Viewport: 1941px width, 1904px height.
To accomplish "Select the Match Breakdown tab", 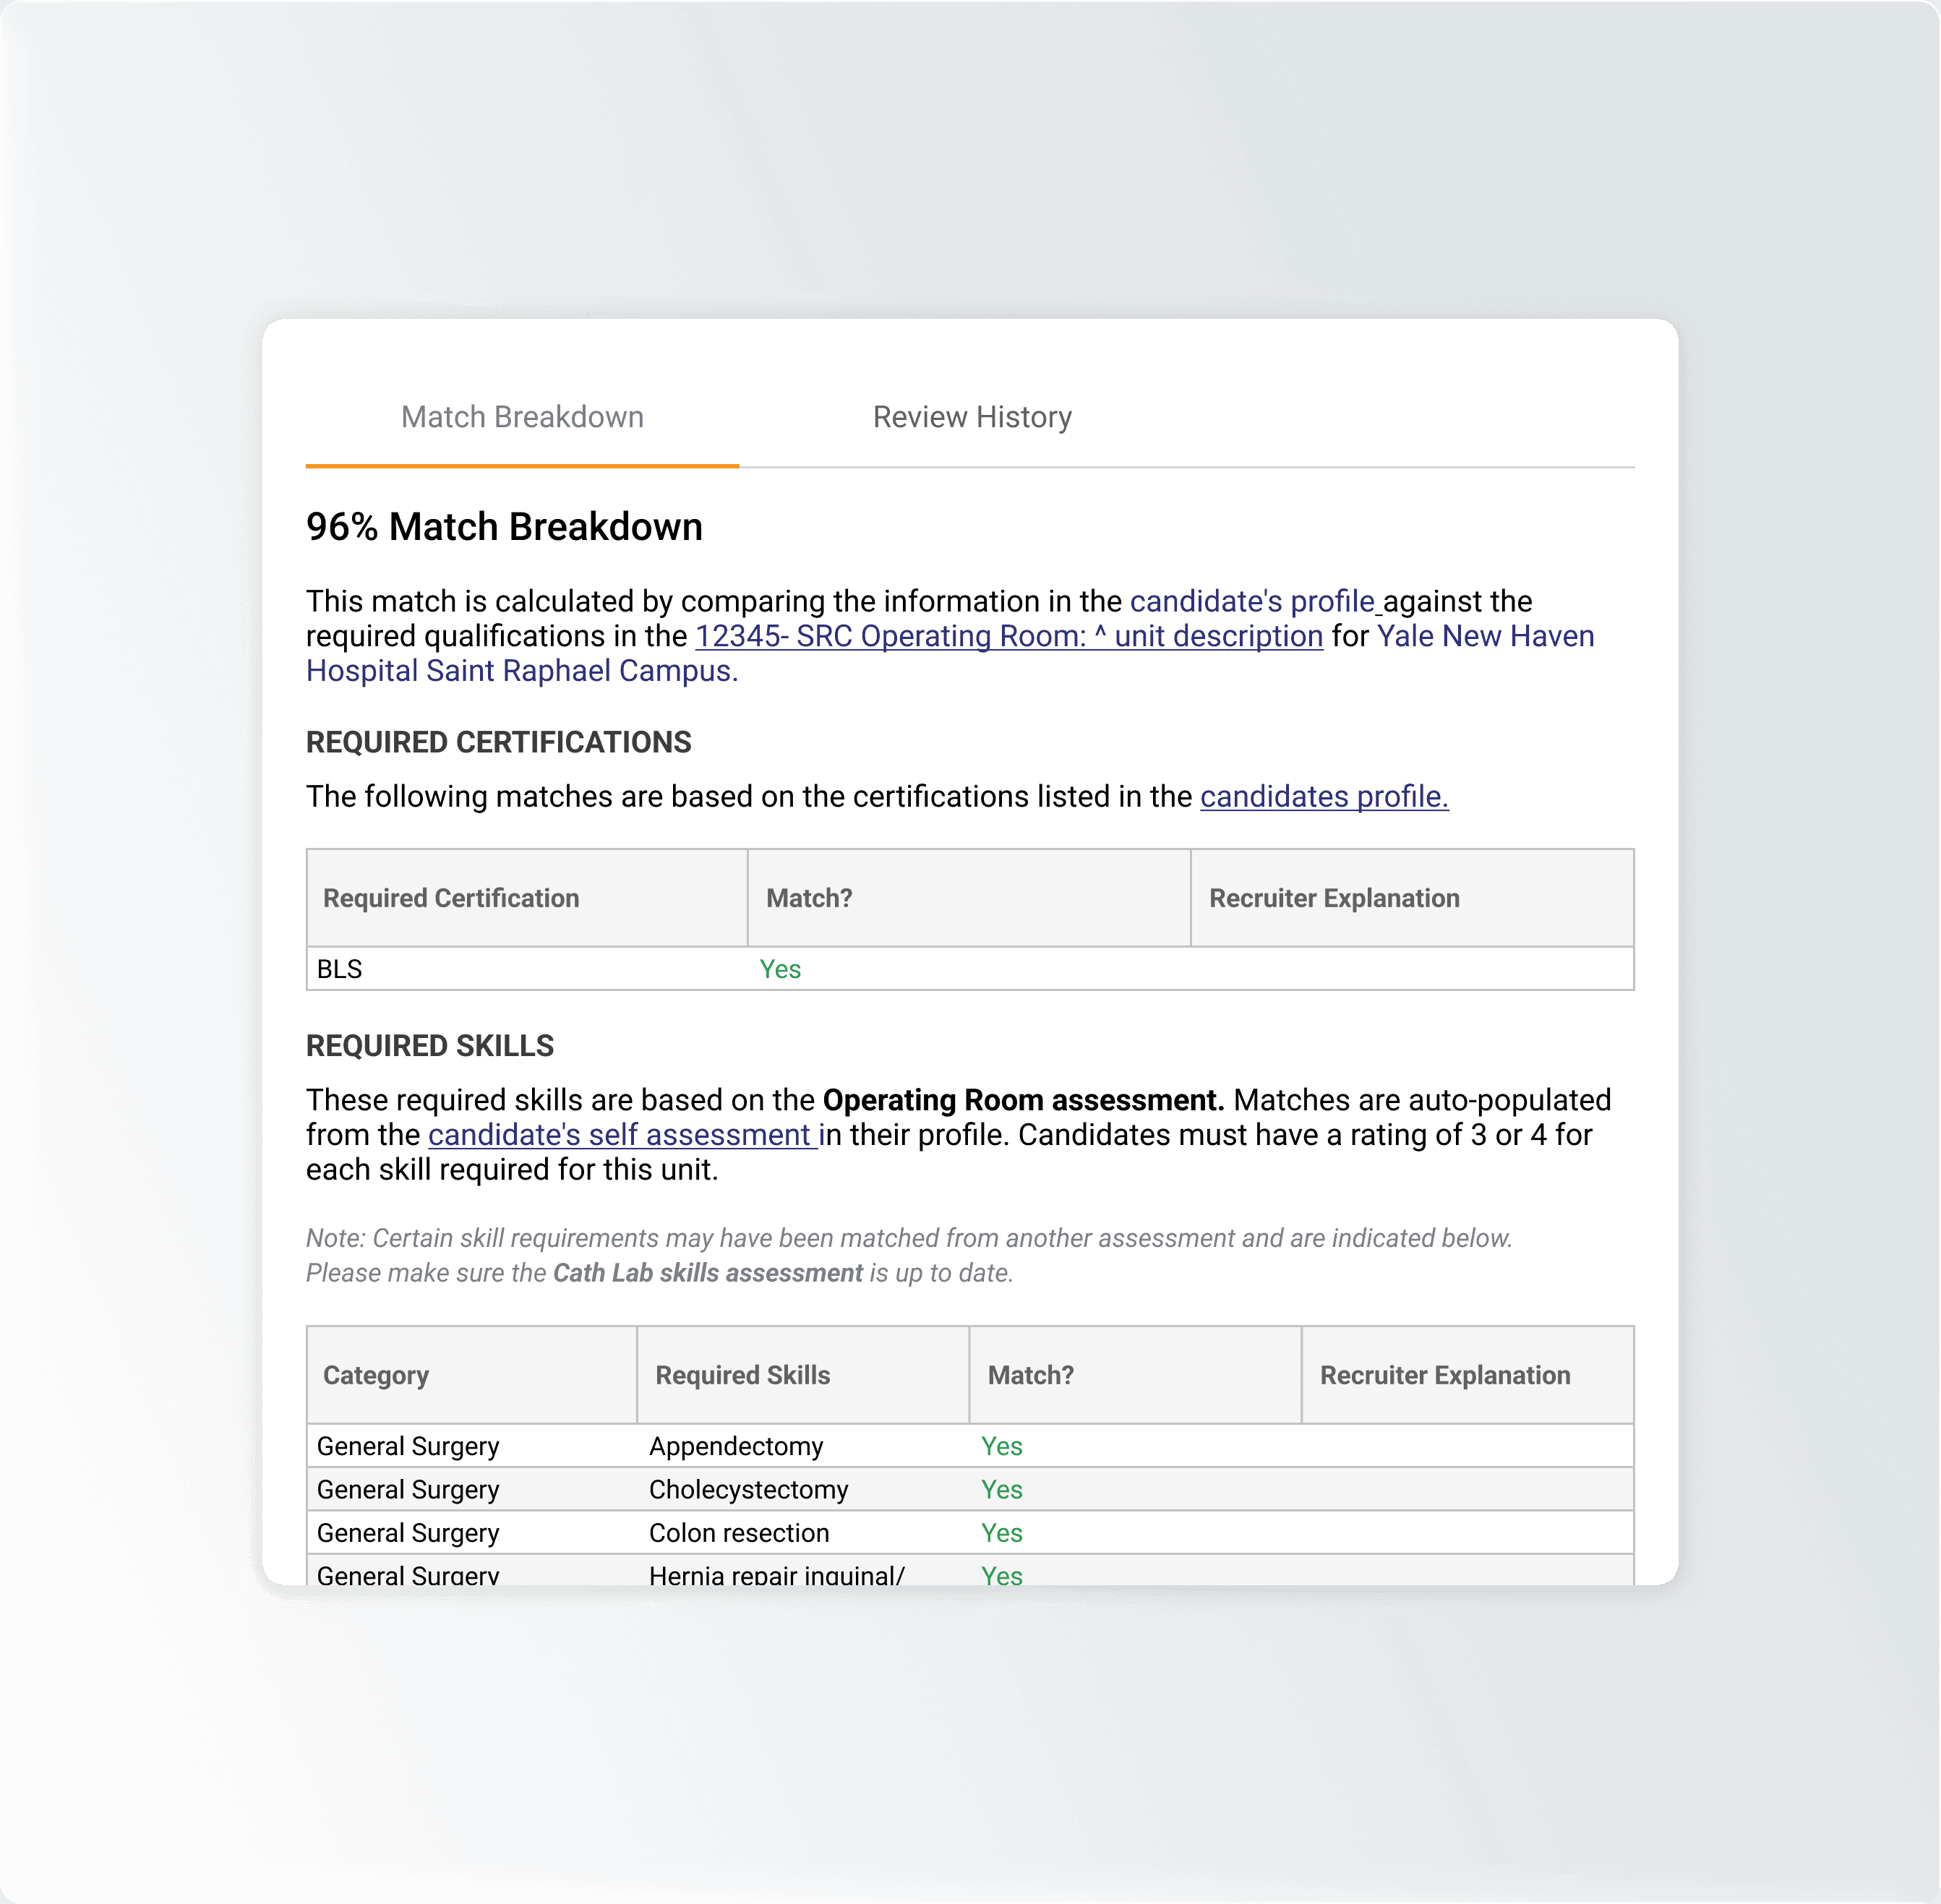I will pos(522,417).
